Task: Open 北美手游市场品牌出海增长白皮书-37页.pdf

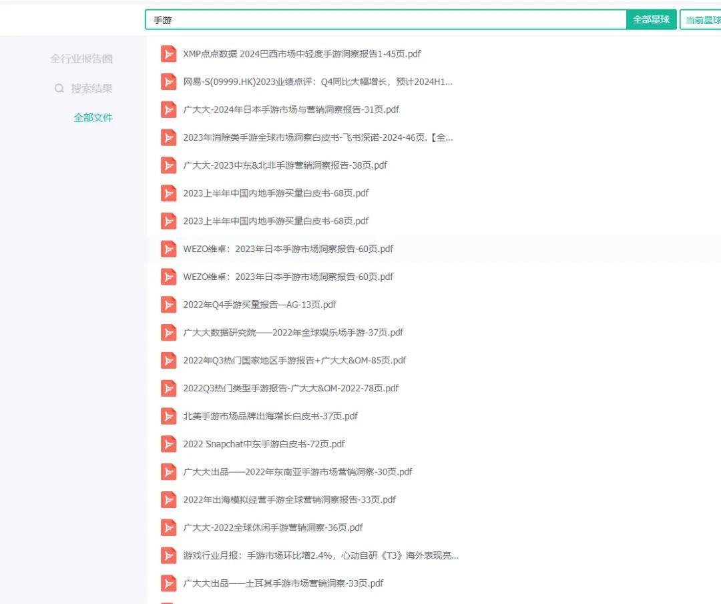Action: pyautogui.click(x=270, y=417)
